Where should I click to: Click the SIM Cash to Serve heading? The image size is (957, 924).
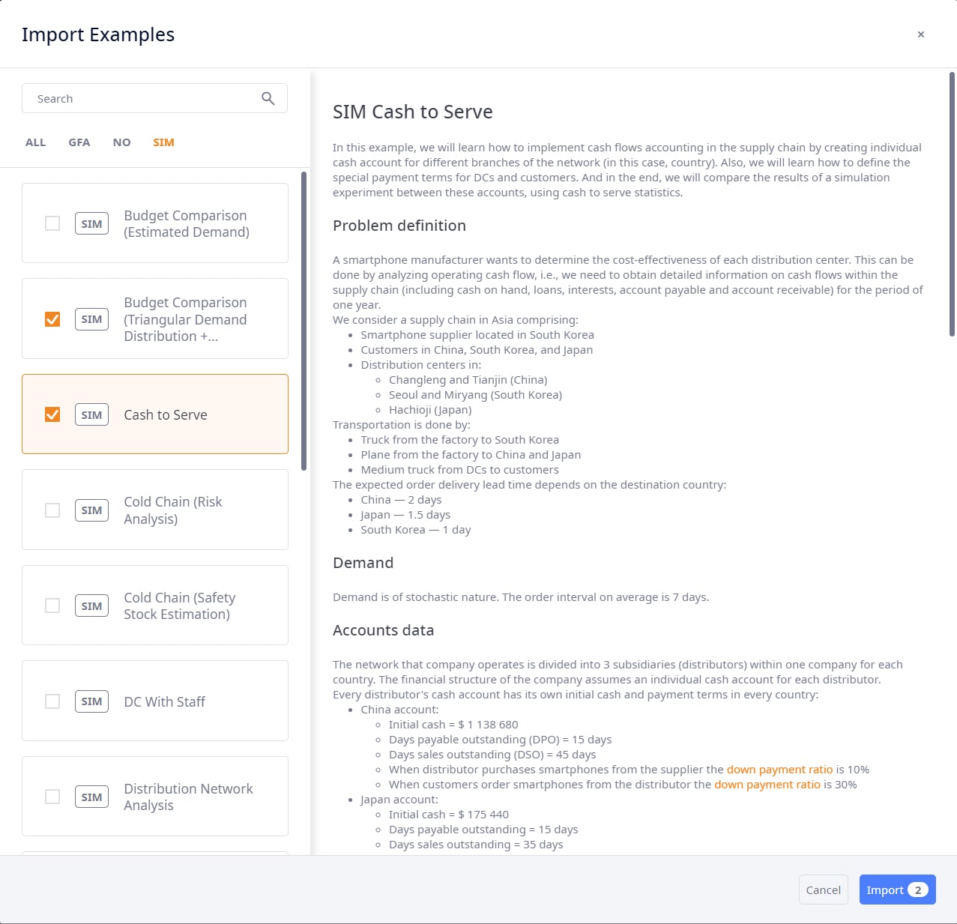[413, 112]
